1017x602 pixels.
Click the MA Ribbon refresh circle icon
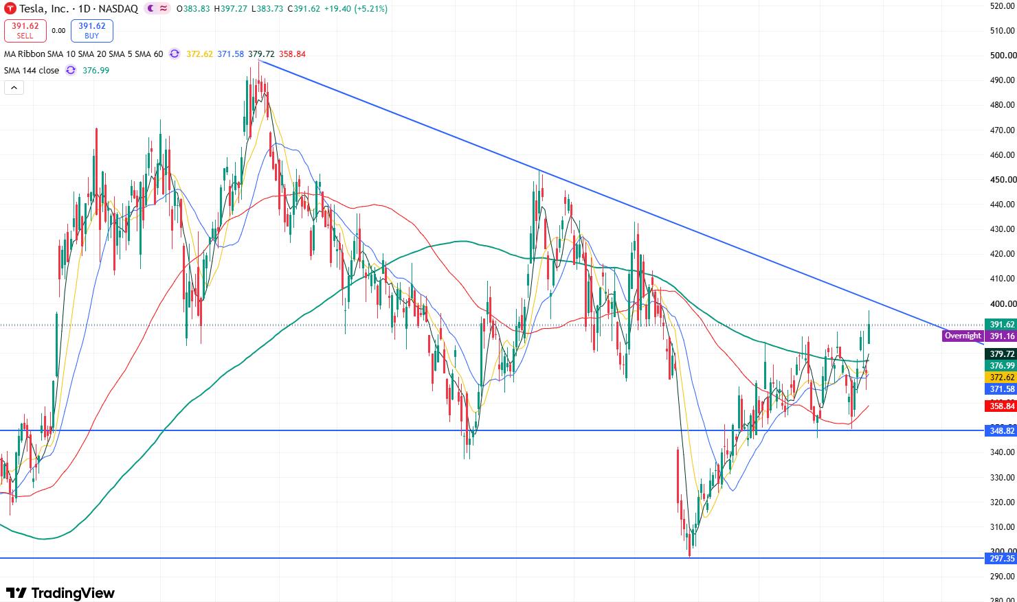click(x=175, y=54)
